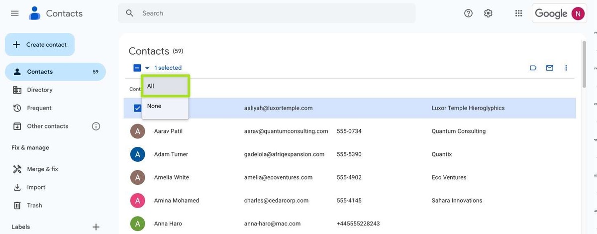The image size is (597, 234).
Task: Click company Quantum Consulting
Action: point(459,131)
